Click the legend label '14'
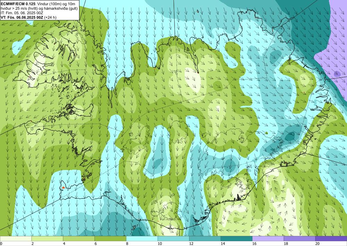347x246 pixels. point(223,244)
